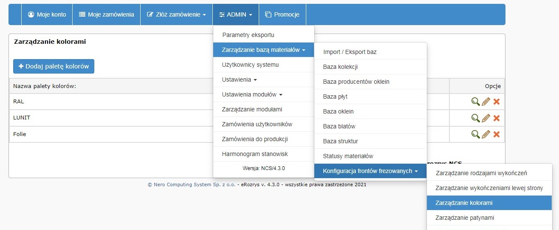Expand the ADMIN dropdown menu
The width and height of the screenshot is (559, 230).
(235, 14)
